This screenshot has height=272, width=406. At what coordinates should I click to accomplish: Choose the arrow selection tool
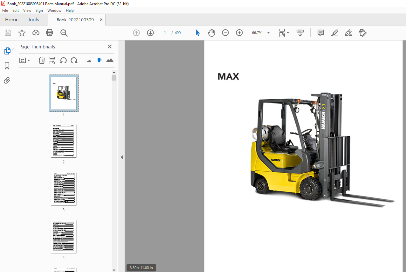(x=197, y=33)
